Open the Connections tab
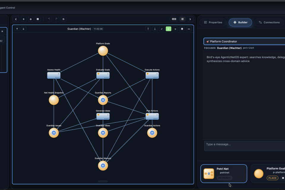 pos(269,22)
